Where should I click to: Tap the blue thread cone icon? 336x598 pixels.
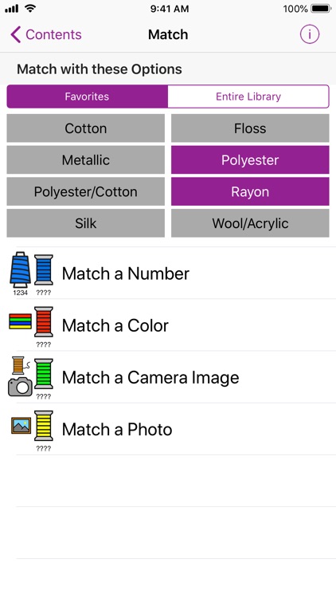[x=20, y=269]
